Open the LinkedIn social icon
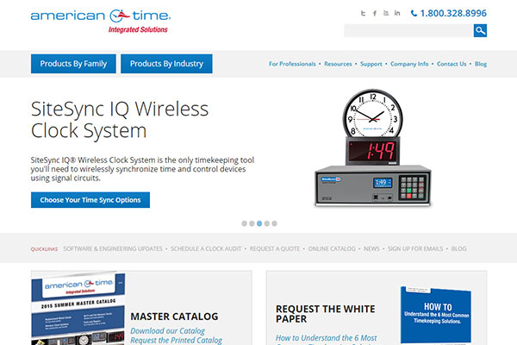Image resolution: width=517 pixels, height=345 pixels. click(x=397, y=13)
